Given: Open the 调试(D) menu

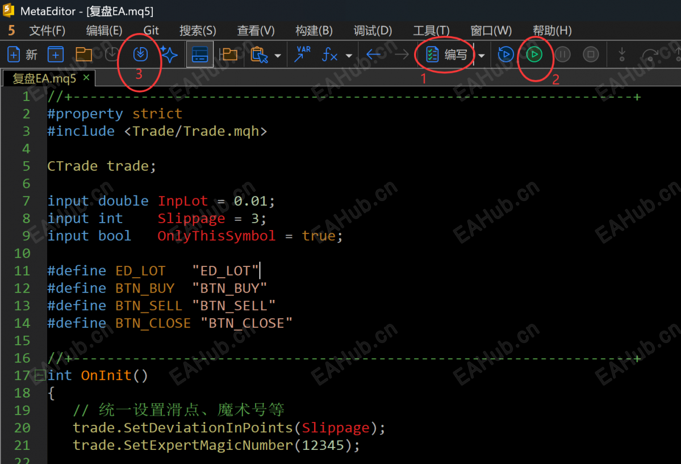Looking at the screenshot, I should click(x=373, y=31).
